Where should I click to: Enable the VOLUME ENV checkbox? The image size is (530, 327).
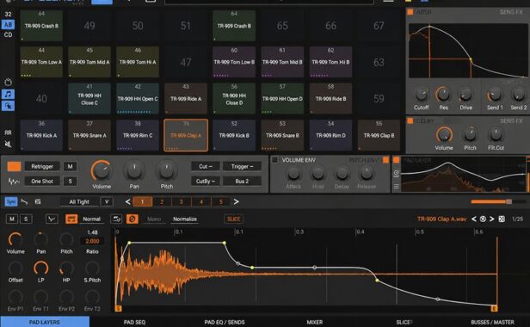(x=274, y=160)
